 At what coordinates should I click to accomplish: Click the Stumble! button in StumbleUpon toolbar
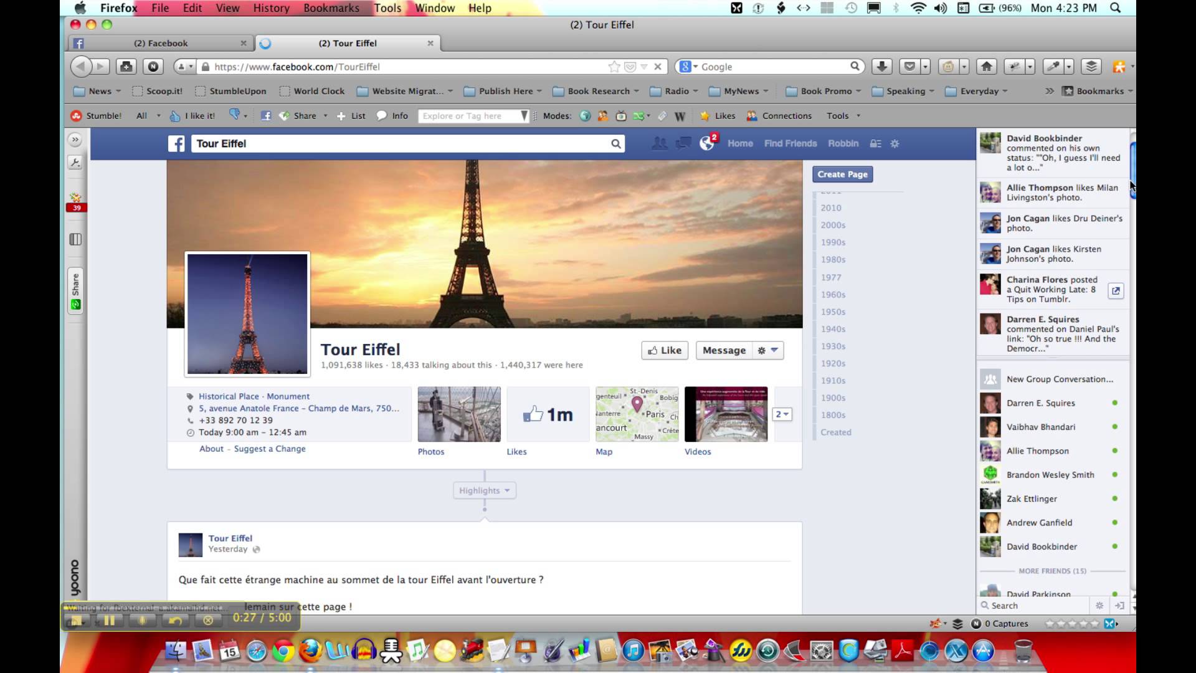(97, 116)
